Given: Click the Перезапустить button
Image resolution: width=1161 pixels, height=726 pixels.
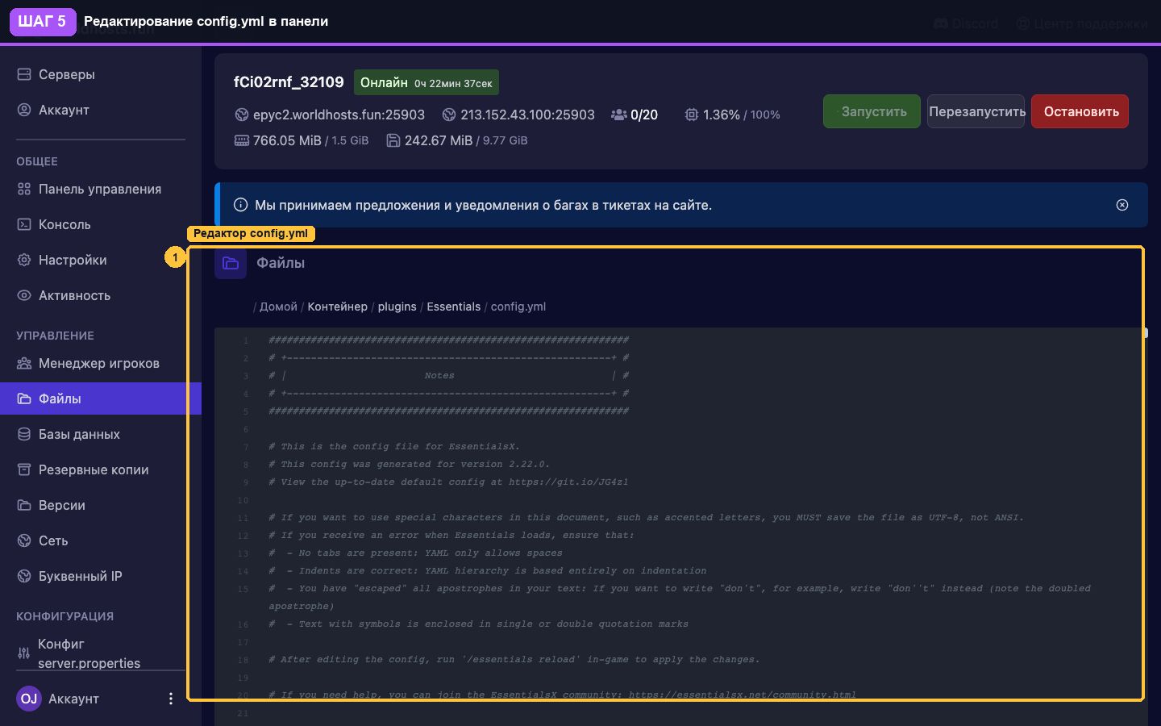Looking at the screenshot, I should (976, 111).
